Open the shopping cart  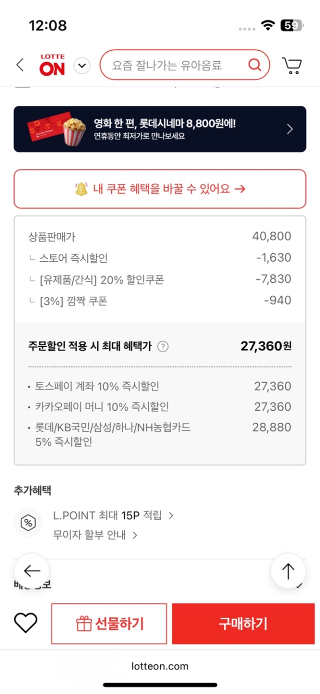(291, 65)
